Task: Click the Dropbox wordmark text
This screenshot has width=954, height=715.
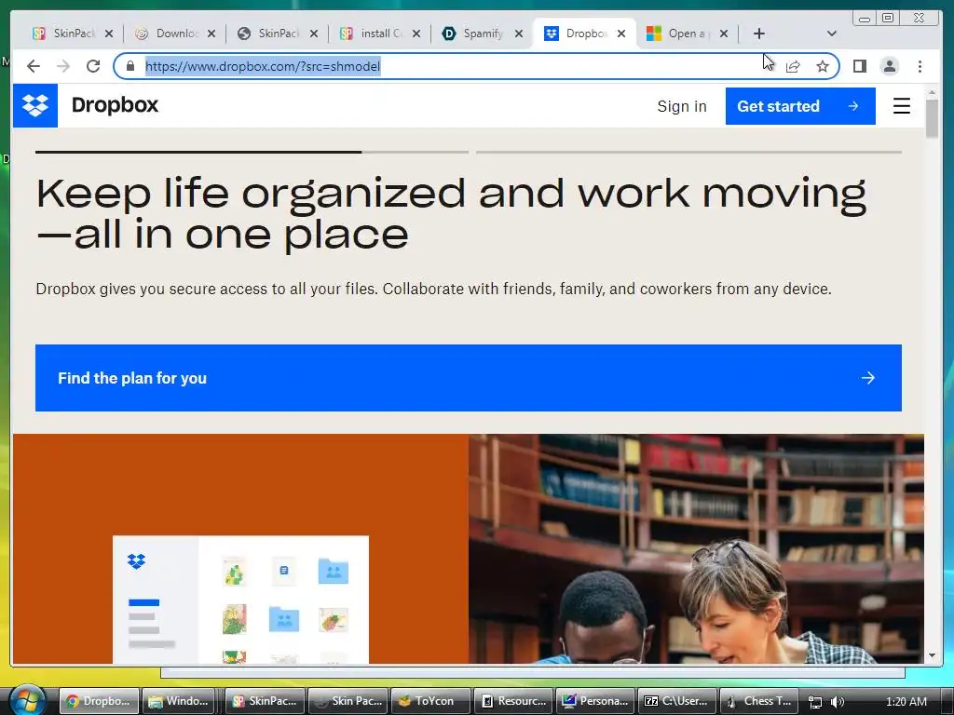Action: [115, 105]
